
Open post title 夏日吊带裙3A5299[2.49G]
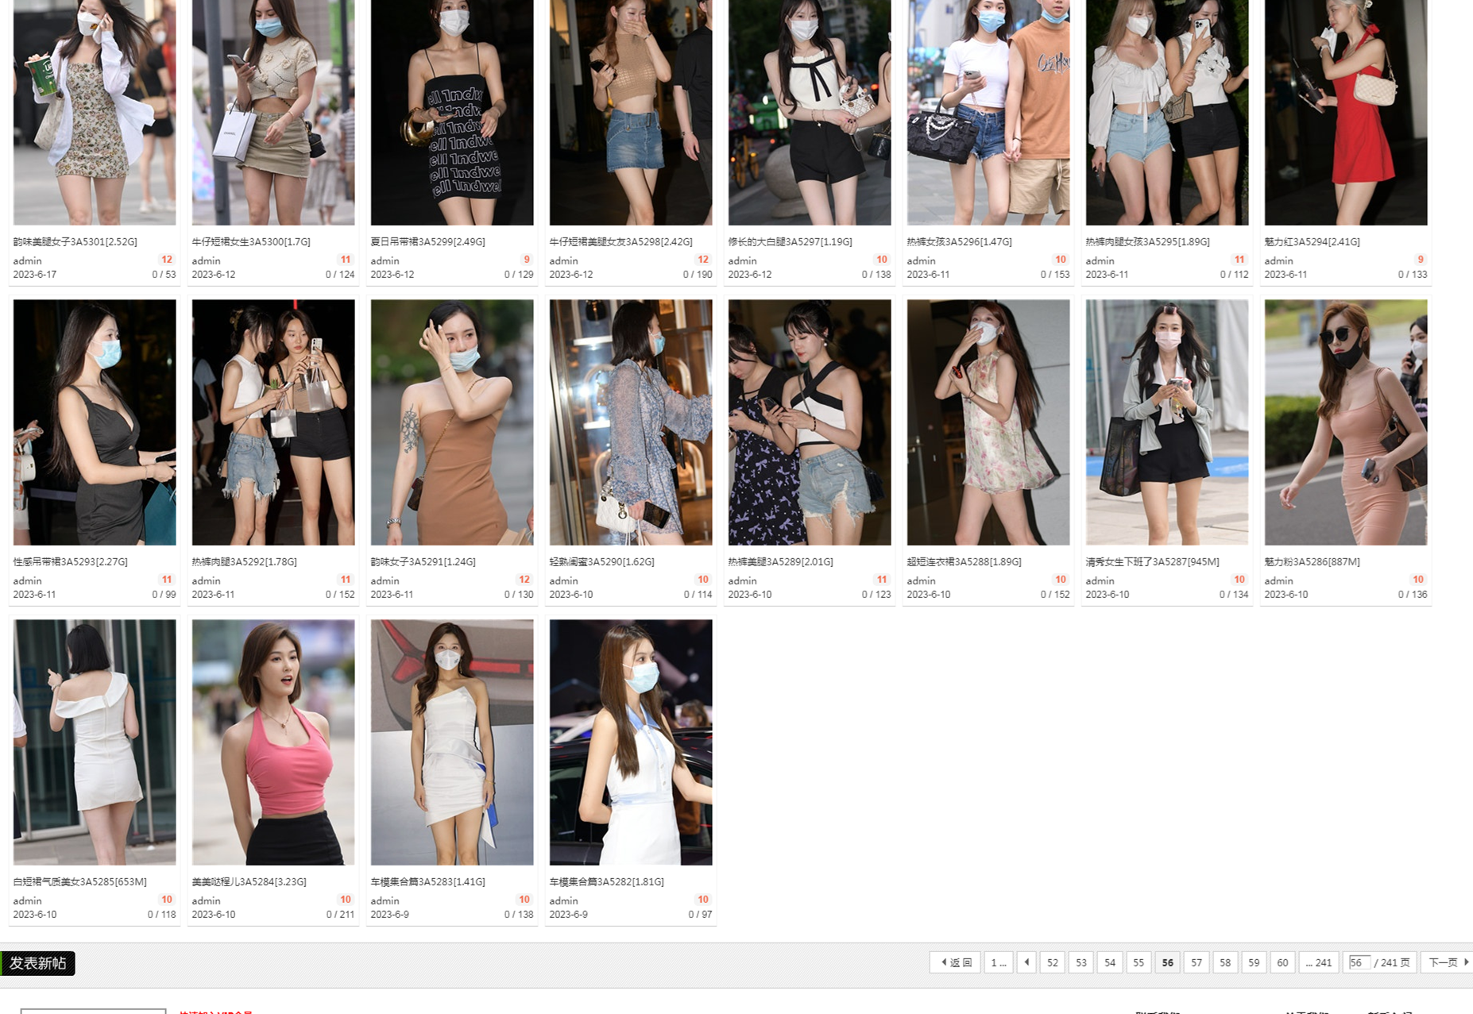pos(427,241)
